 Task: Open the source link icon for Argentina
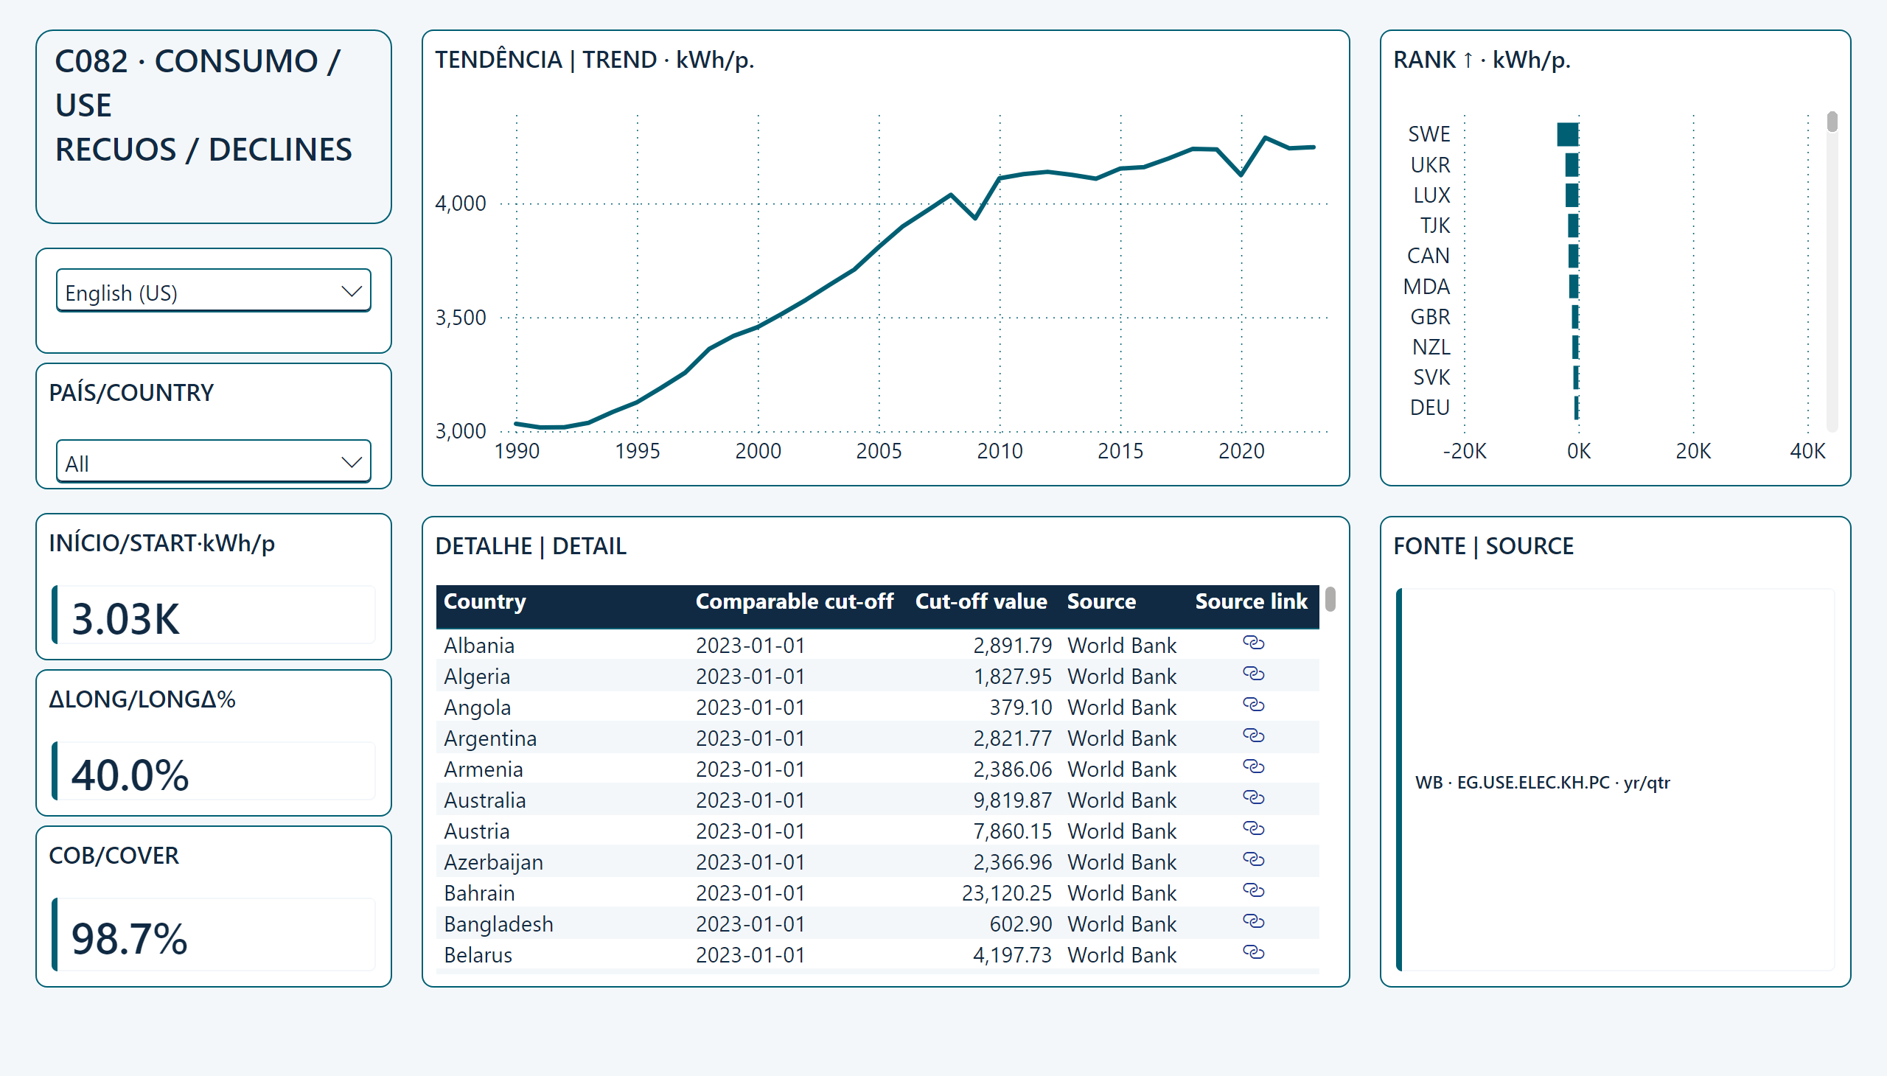(x=1253, y=736)
